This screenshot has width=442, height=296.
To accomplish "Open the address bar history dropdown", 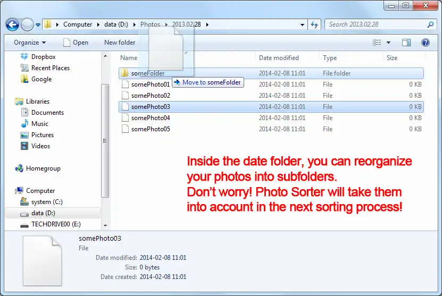I will pyautogui.click(x=302, y=25).
